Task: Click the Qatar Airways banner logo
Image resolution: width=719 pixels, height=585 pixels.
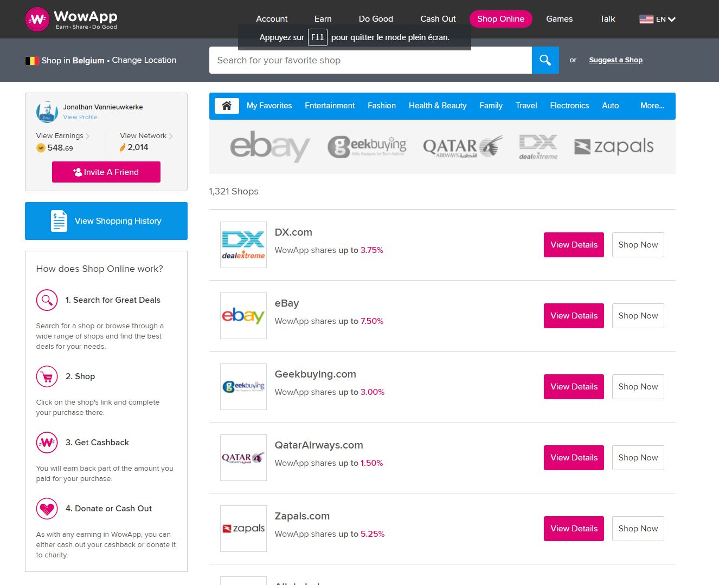Action: tap(463, 146)
